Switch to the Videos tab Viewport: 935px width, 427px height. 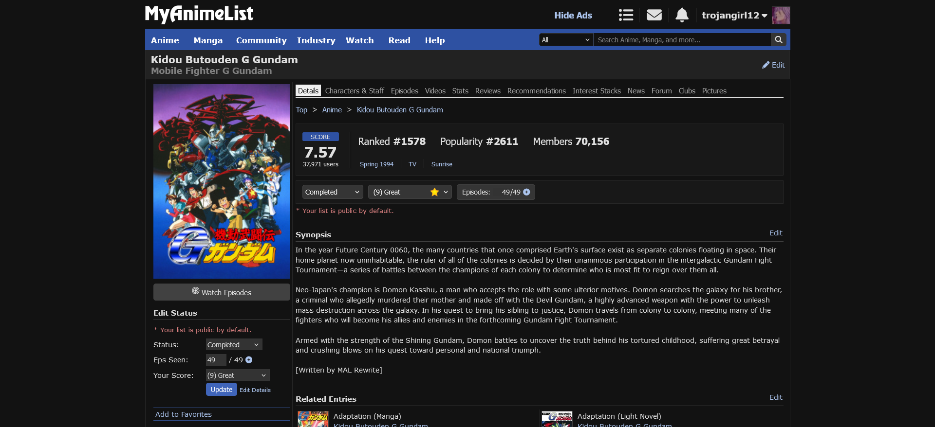435,90
